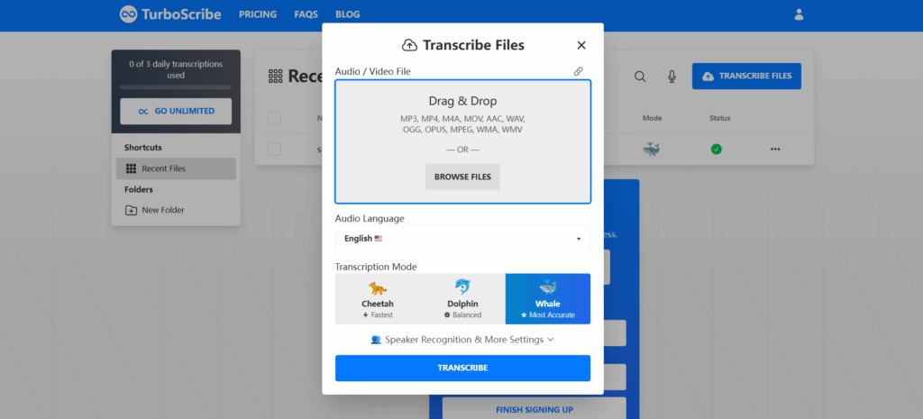Image resolution: width=923 pixels, height=419 pixels.
Task: Click the daily transcriptions usage progress bar
Action: 176,87
